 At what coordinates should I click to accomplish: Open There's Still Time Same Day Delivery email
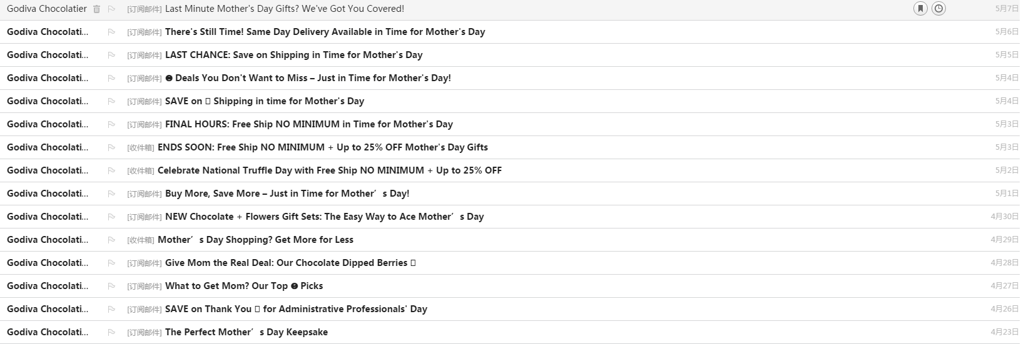point(325,32)
